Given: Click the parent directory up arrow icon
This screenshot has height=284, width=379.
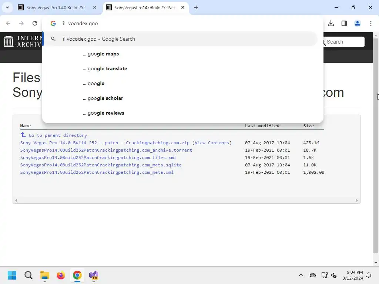Looking at the screenshot, I should click(x=23, y=135).
